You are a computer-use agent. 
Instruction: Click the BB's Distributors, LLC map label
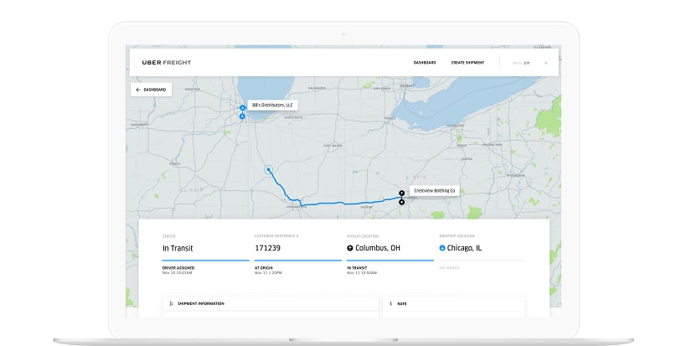(x=272, y=106)
